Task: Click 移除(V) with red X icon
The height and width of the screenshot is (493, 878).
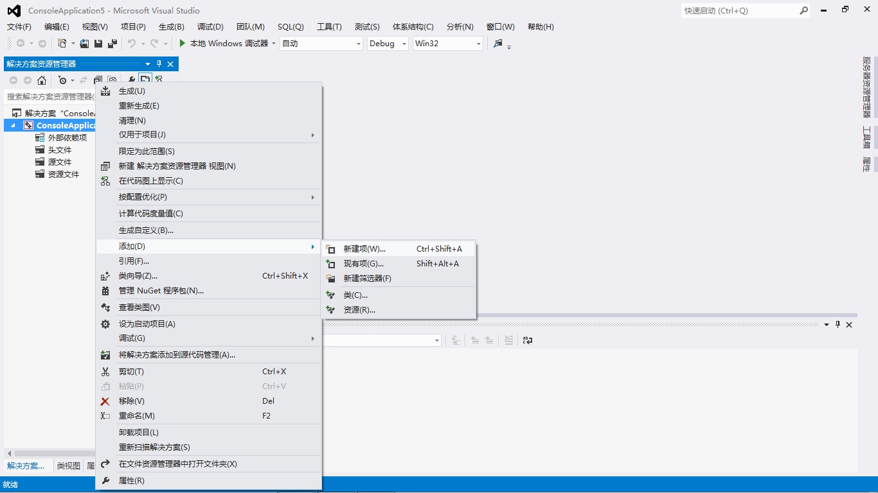Action: (x=208, y=401)
